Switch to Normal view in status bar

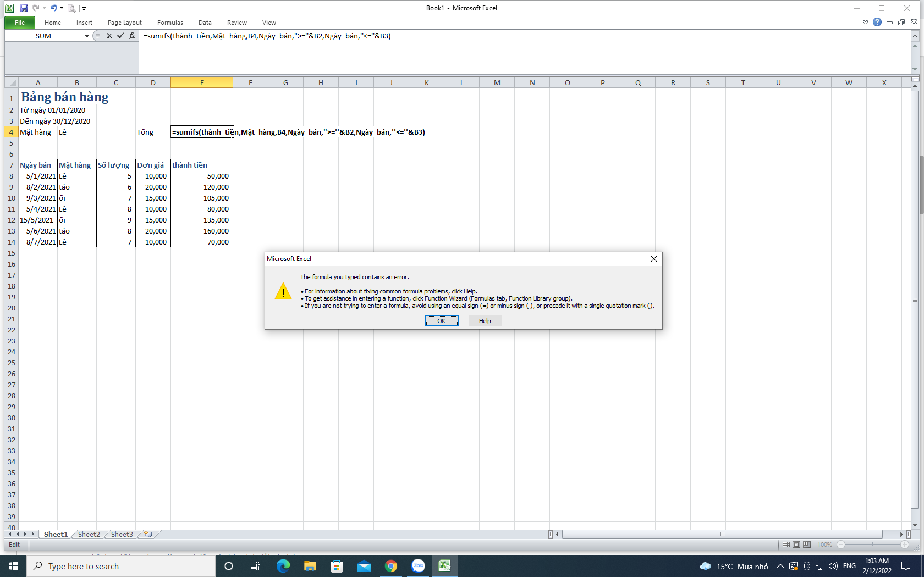point(786,545)
